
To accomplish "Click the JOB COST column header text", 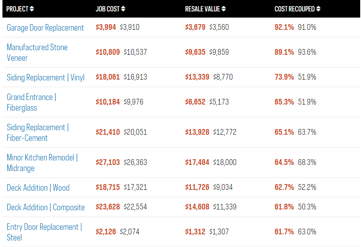I will pyautogui.click(x=107, y=9).
